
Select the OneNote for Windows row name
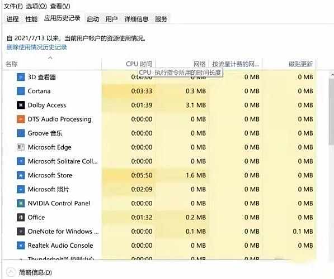(63, 232)
